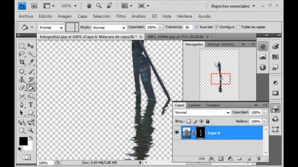Viewport: 298px width, 167px height.
Task: Toggle lock image pixels brush icon
Action: point(195,121)
